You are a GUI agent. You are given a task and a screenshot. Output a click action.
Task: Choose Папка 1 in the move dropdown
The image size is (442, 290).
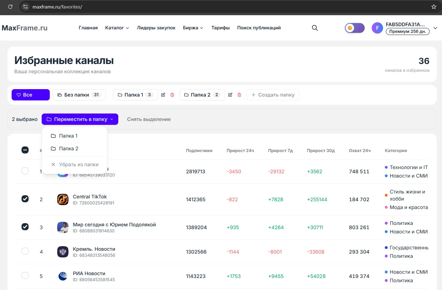click(74, 136)
